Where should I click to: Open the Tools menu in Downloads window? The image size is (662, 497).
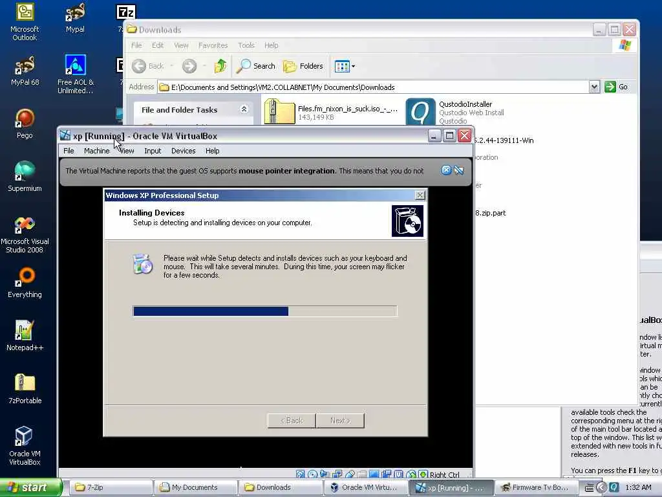tap(246, 45)
